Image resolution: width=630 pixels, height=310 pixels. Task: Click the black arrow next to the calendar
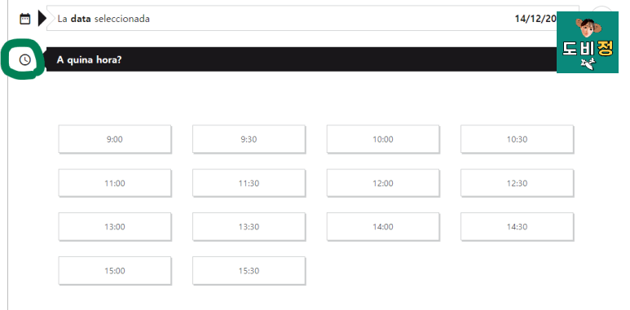[x=42, y=19]
